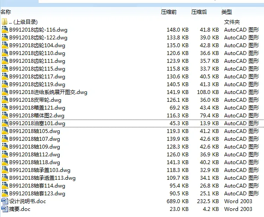Click the 13.9 KB compressed size value
The width and height of the screenshot is (264, 217).
pyautogui.click(x=209, y=123)
